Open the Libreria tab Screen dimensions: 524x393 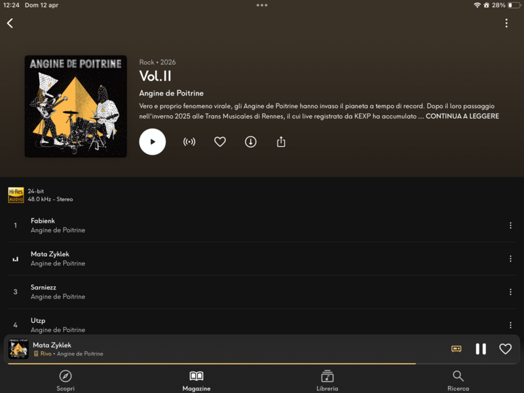[327, 381]
